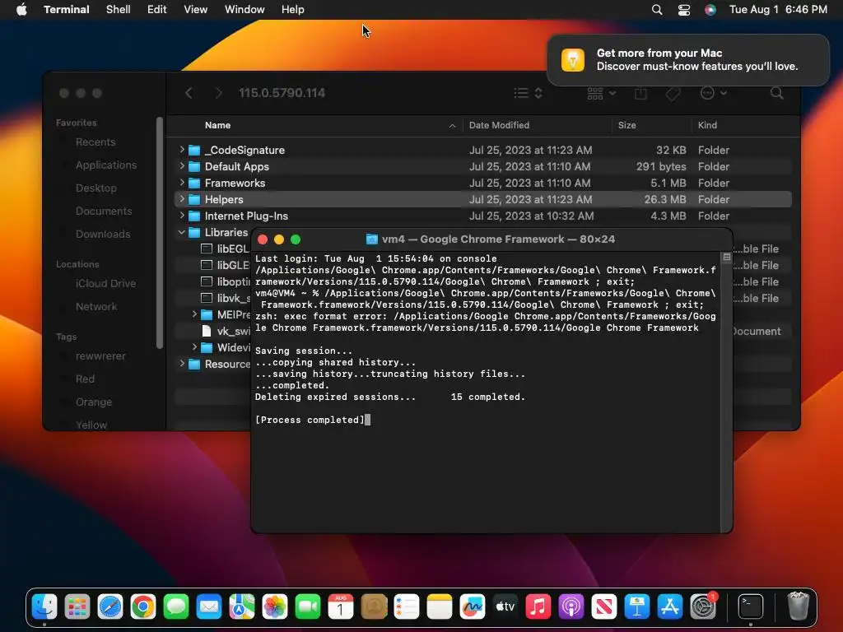Open Finder from the dock
Screen dimensions: 843x632
click(44, 606)
